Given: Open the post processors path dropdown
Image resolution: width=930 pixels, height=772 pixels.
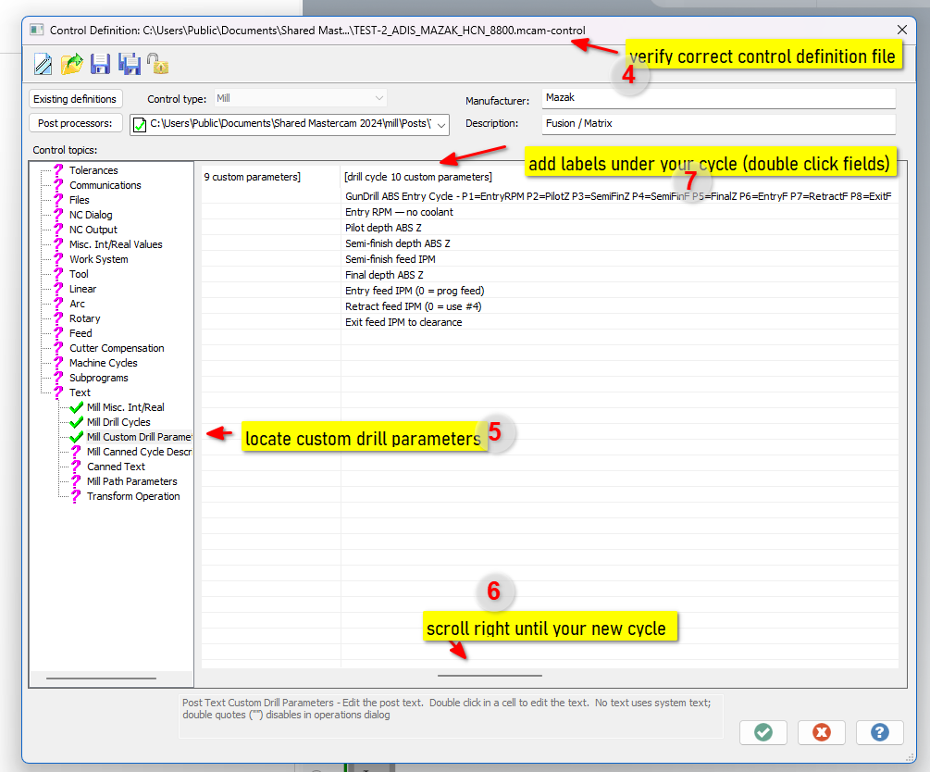Looking at the screenshot, I should point(441,123).
